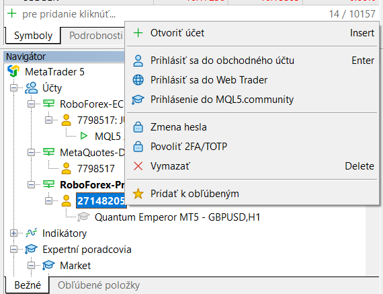
Task: Select Quantum Emperor MT5 - GBPUSD,H1 item
Action: pyautogui.click(x=177, y=217)
